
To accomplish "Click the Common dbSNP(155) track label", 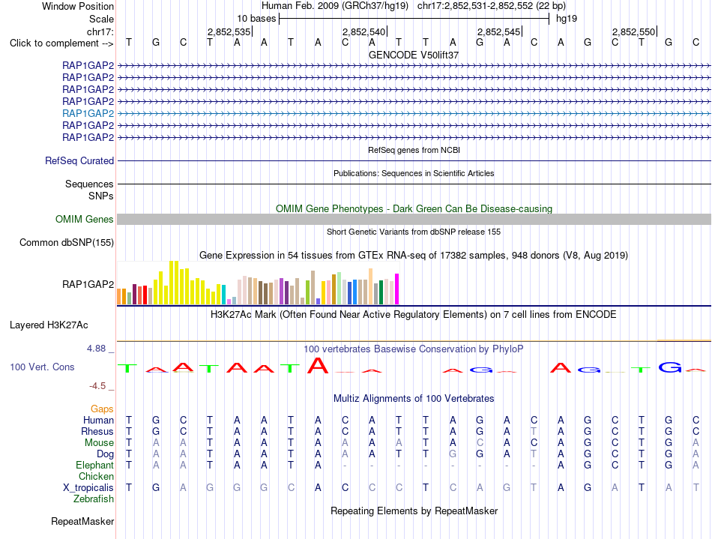I will click(67, 242).
